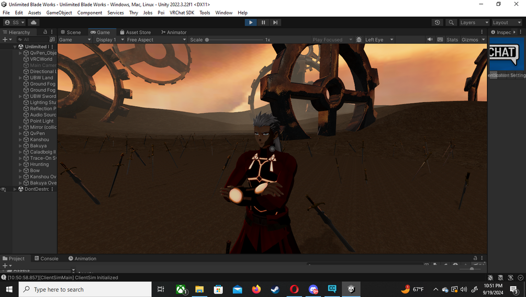
Task: Open the Hierarchy panel kebab menu
Action: pos(52,32)
